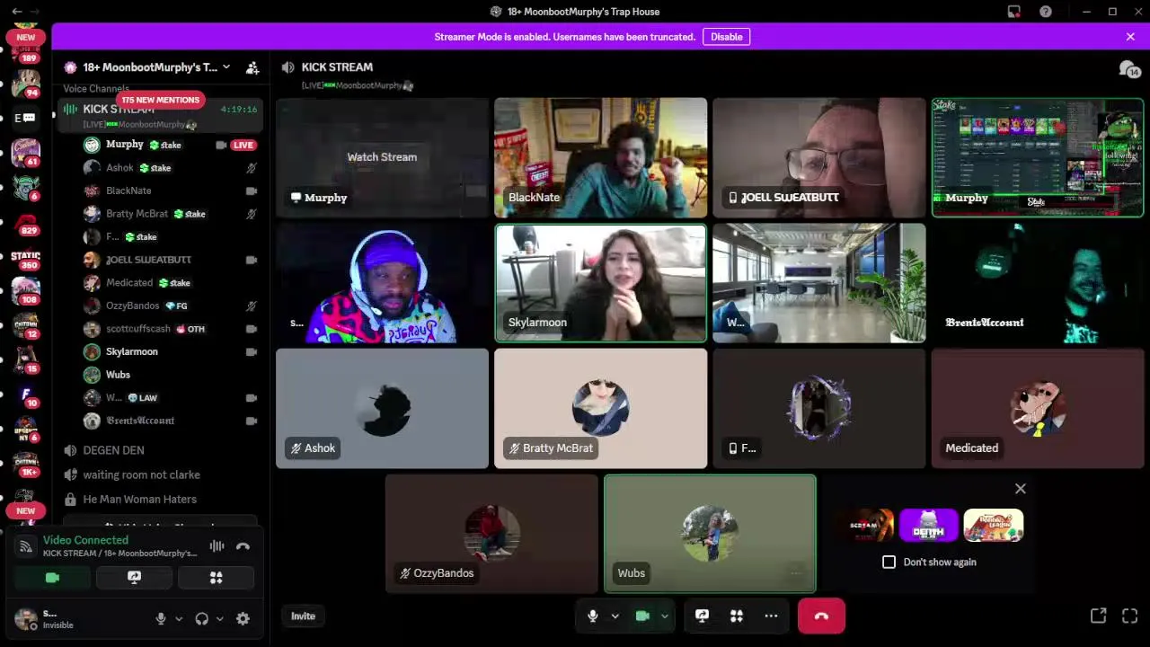Open the server icon with the 1K+ badge

[x=26, y=462]
